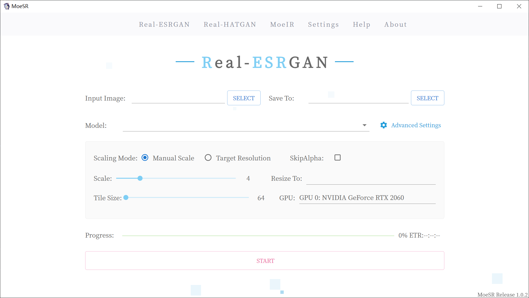Click the START button
Image resolution: width=529 pixels, height=298 pixels.
[264, 261]
